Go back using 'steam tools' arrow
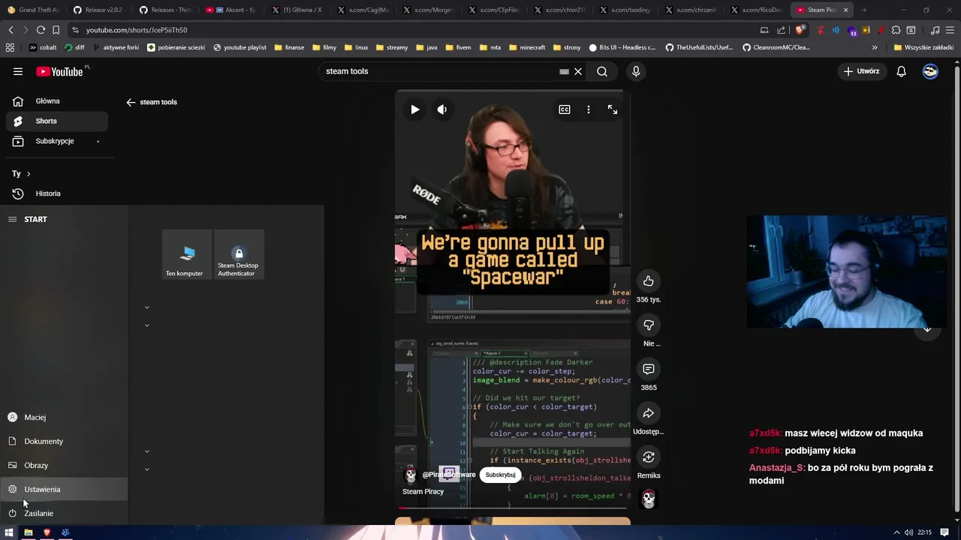 click(x=131, y=102)
